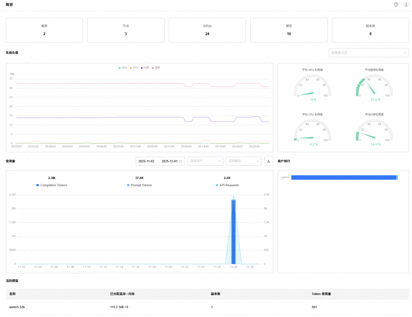412x317 pixels.
Task: Open the 选择模型 dropdown
Action: click(243, 161)
